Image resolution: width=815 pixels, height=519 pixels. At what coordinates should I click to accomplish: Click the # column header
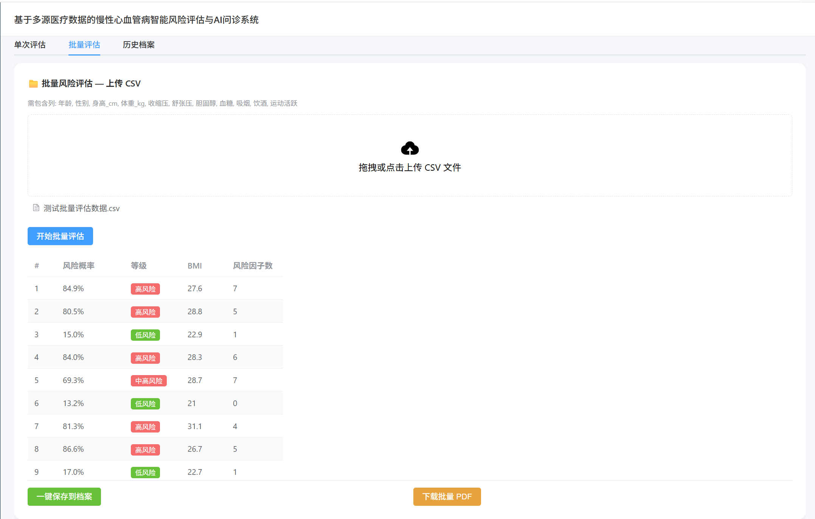(x=37, y=266)
